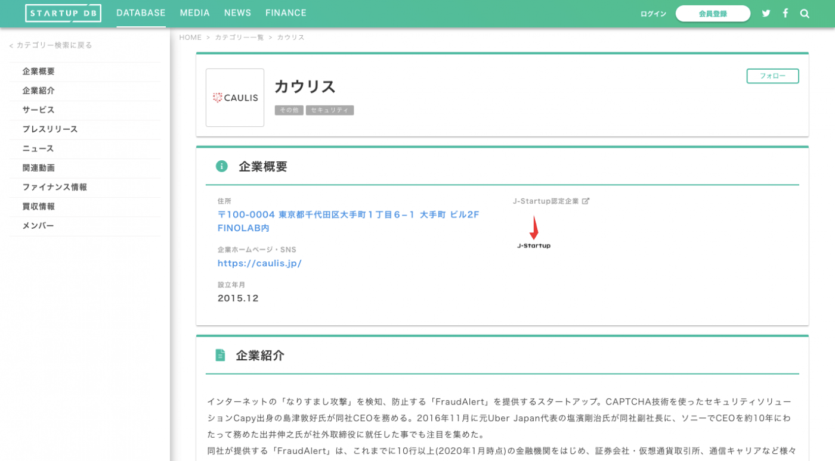Image resolution: width=835 pixels, height=461 pixels.
Task: Jump to メンバー in sidebar
Action: 85,226
